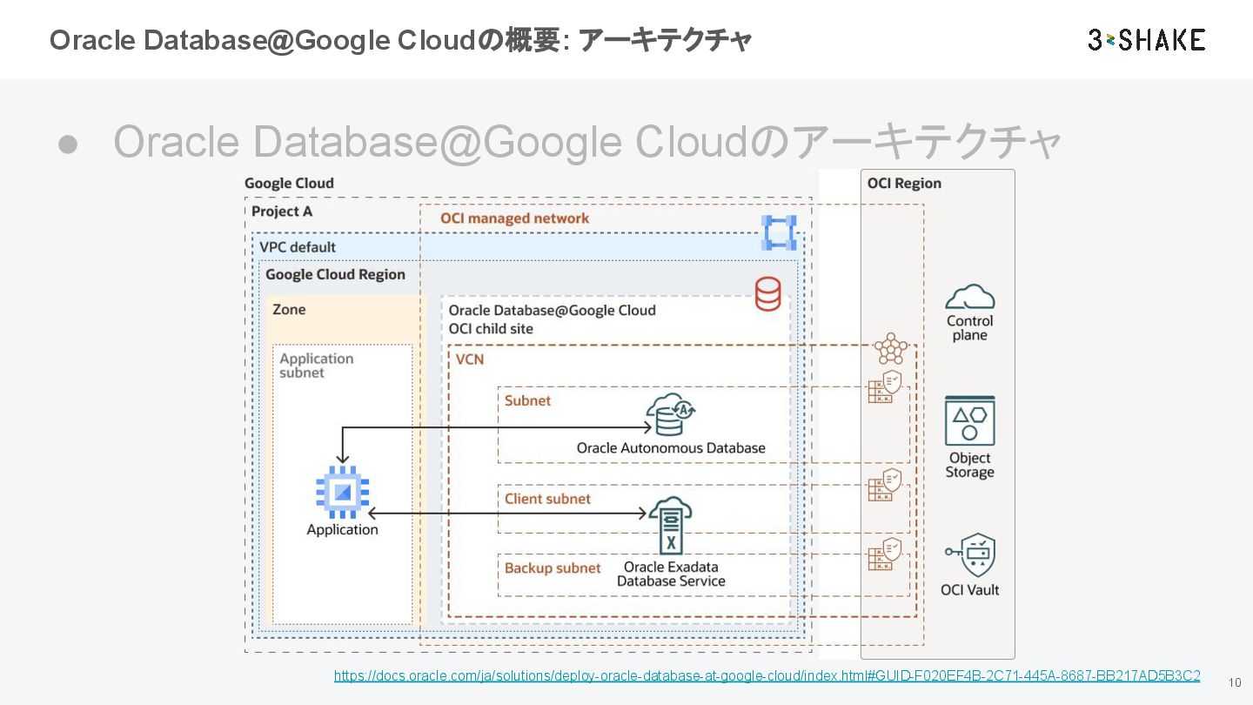Click the 'OCI Vault' caption

[x=969, y=589]
